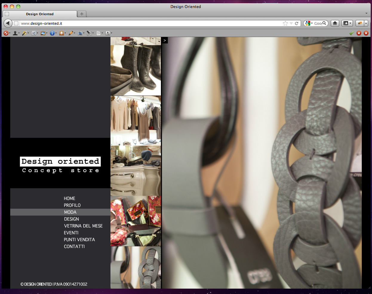Expand the Google search engine dropdown
This screenshot has width=372, height=294.
pos(312,23)
